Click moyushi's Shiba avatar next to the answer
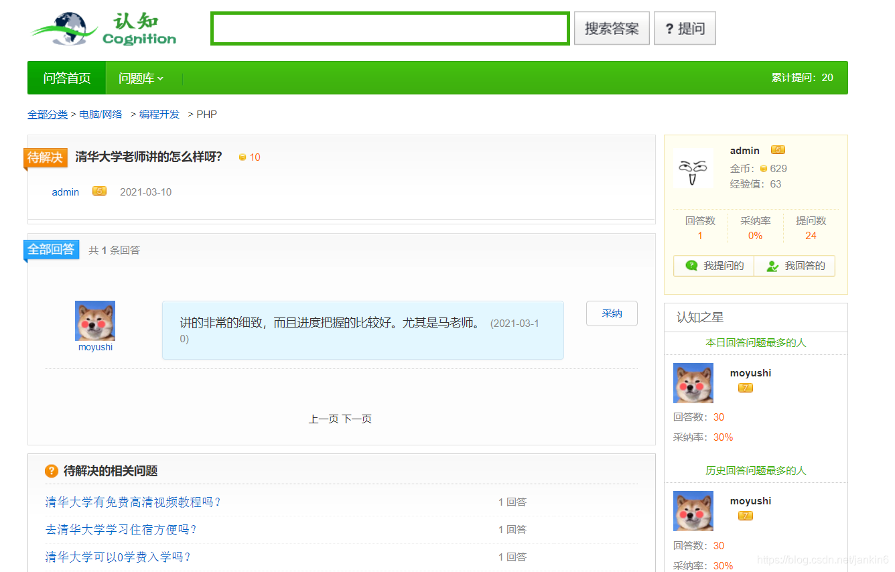Screen dimensions: 895x572 (94, 320)
